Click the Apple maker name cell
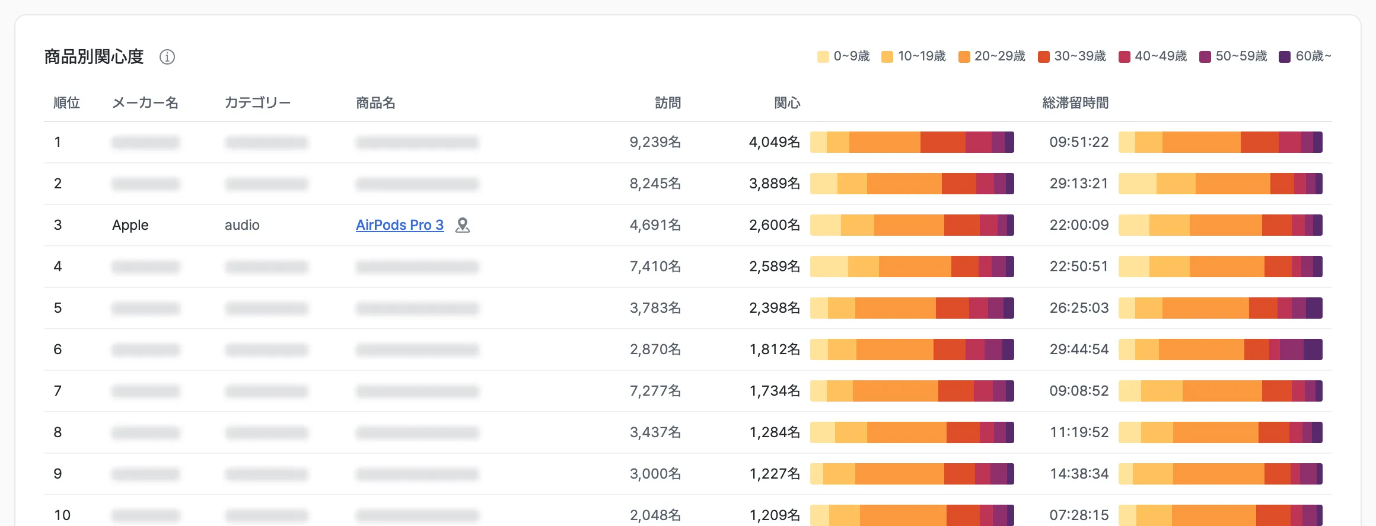Screen dimensions: 1376x526 (x=130, y=225)
